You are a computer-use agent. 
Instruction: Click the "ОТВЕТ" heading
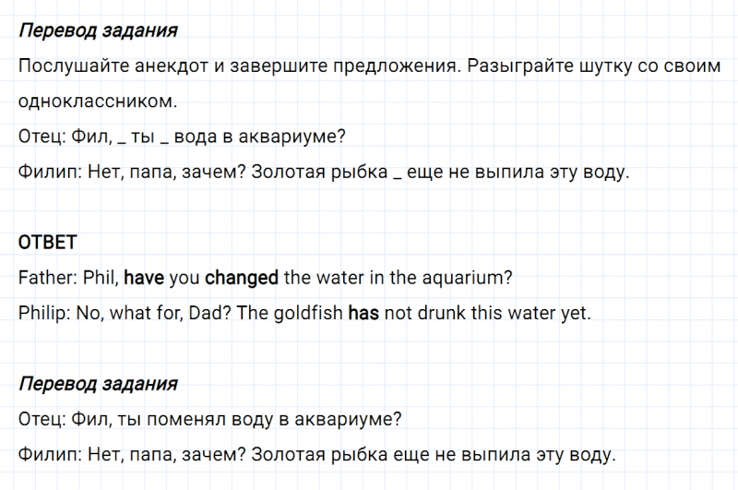(47, 242)
